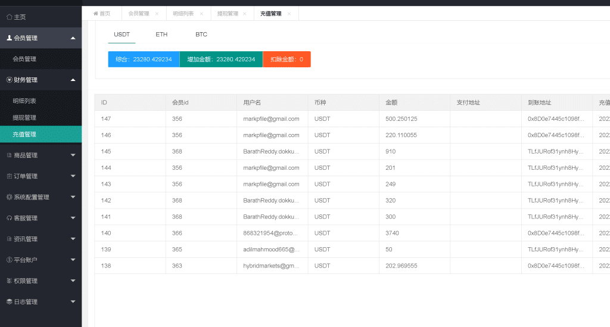Click the shield icon beside 财务管理

9,80
